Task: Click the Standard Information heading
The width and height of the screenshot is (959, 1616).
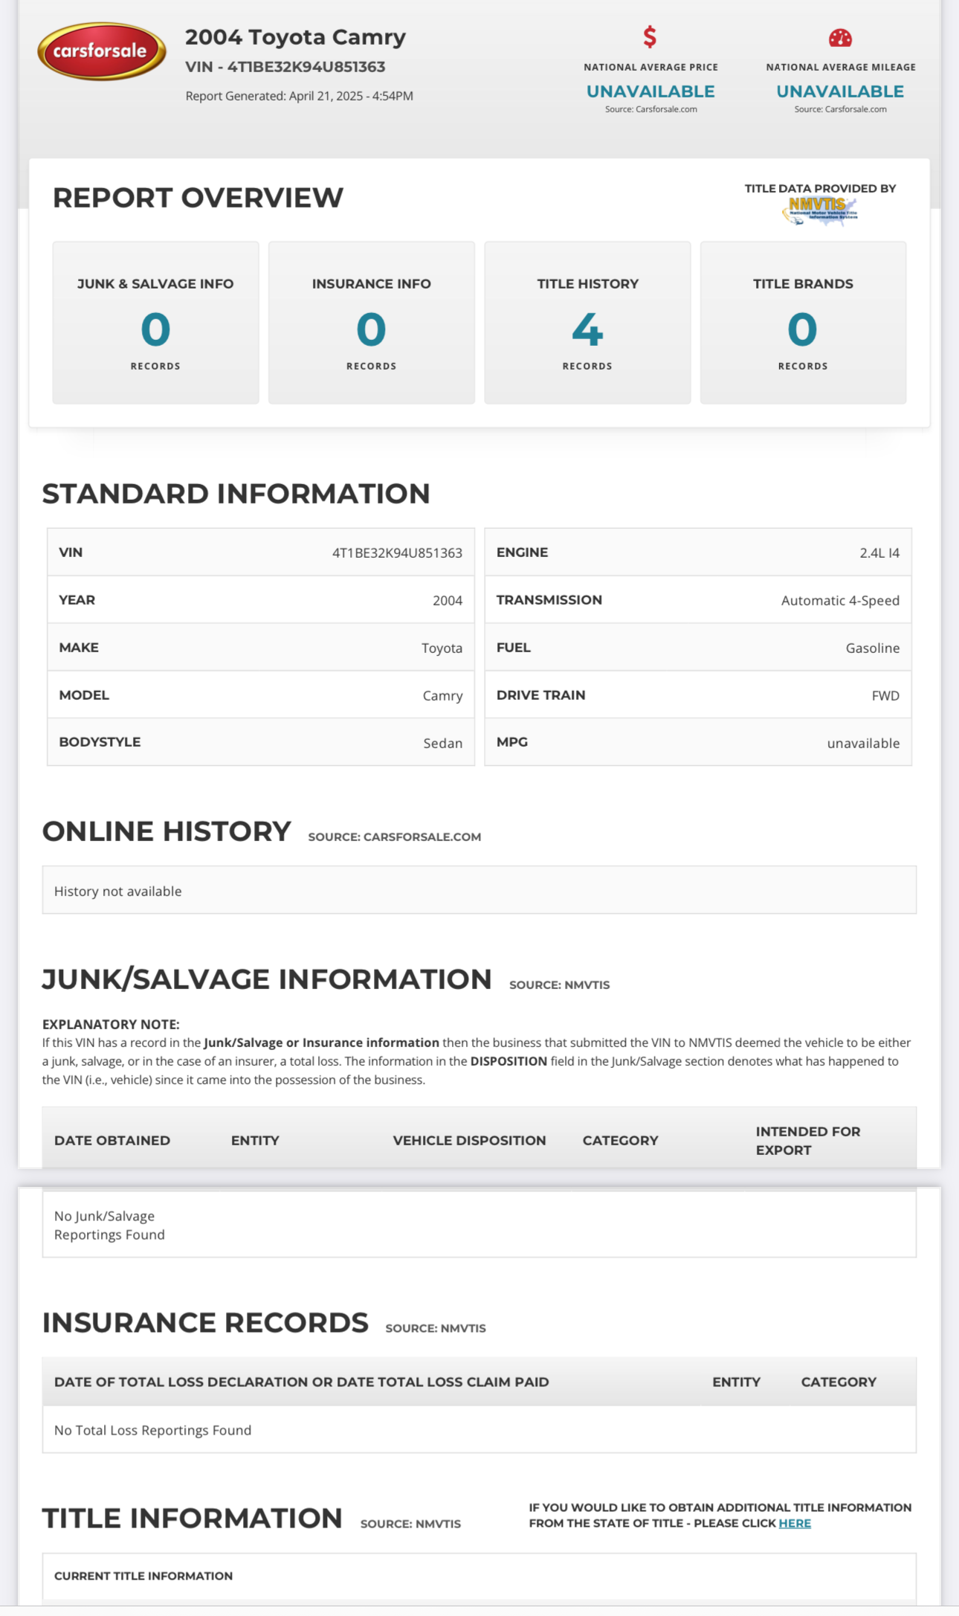Action: (236, 494)
